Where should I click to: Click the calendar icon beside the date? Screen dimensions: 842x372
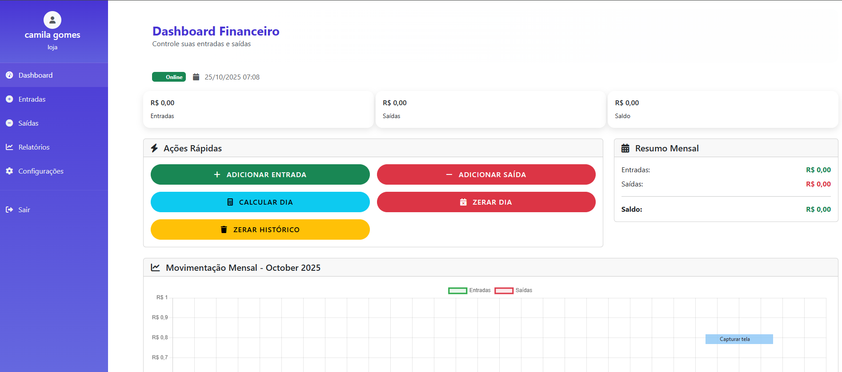point(196,77)
